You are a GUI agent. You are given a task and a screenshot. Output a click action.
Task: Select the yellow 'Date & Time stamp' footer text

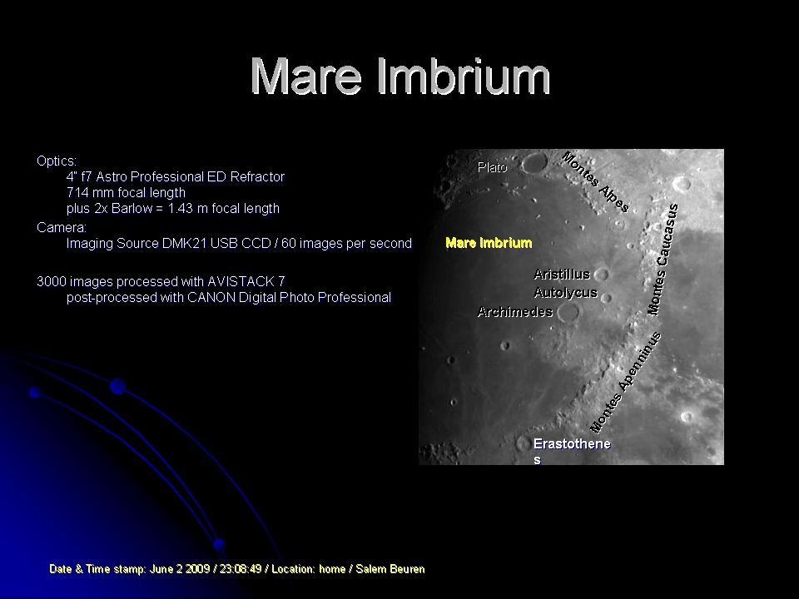[237, 569]
